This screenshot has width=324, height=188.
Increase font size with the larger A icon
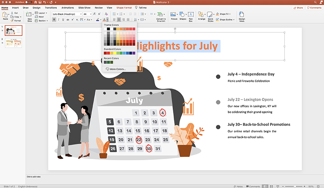pyautogui.click(x=95, y=14)
